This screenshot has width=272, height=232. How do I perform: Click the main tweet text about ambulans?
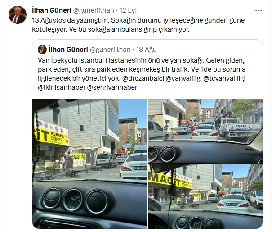(x=138, y=25)
